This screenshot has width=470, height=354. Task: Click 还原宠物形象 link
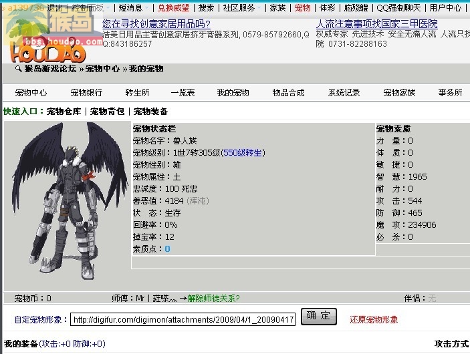coord(374,319)
